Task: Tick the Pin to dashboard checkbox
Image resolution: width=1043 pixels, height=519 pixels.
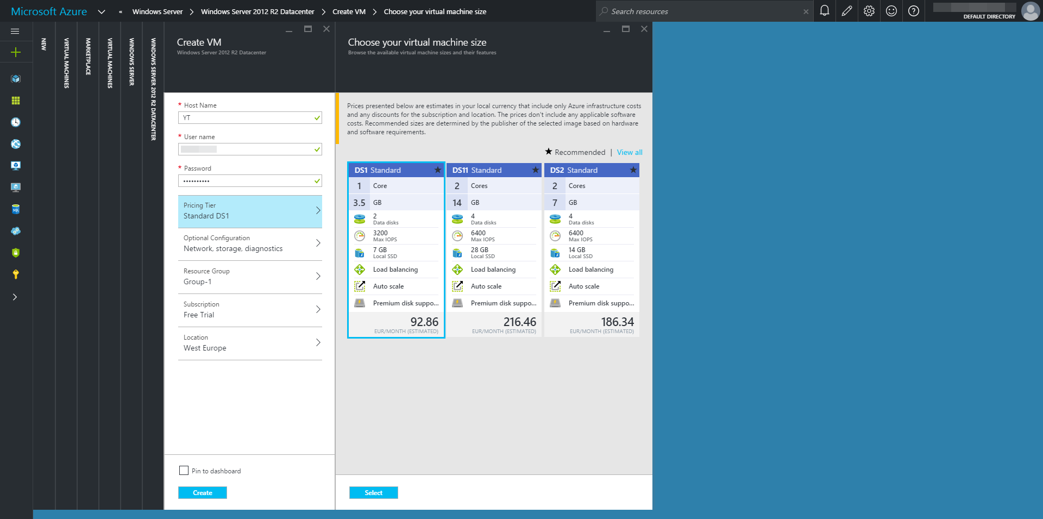Action: [x=184, y=471]
